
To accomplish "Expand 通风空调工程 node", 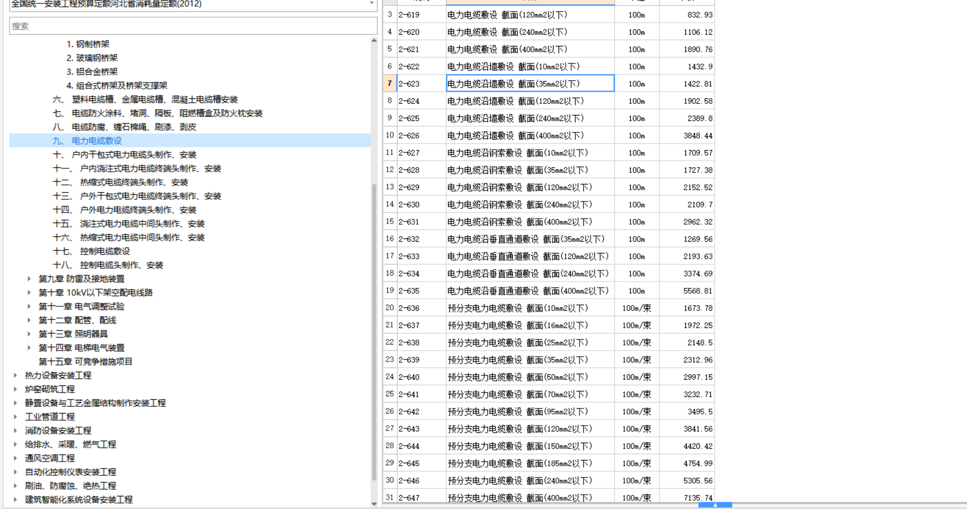I will (15, 458).
